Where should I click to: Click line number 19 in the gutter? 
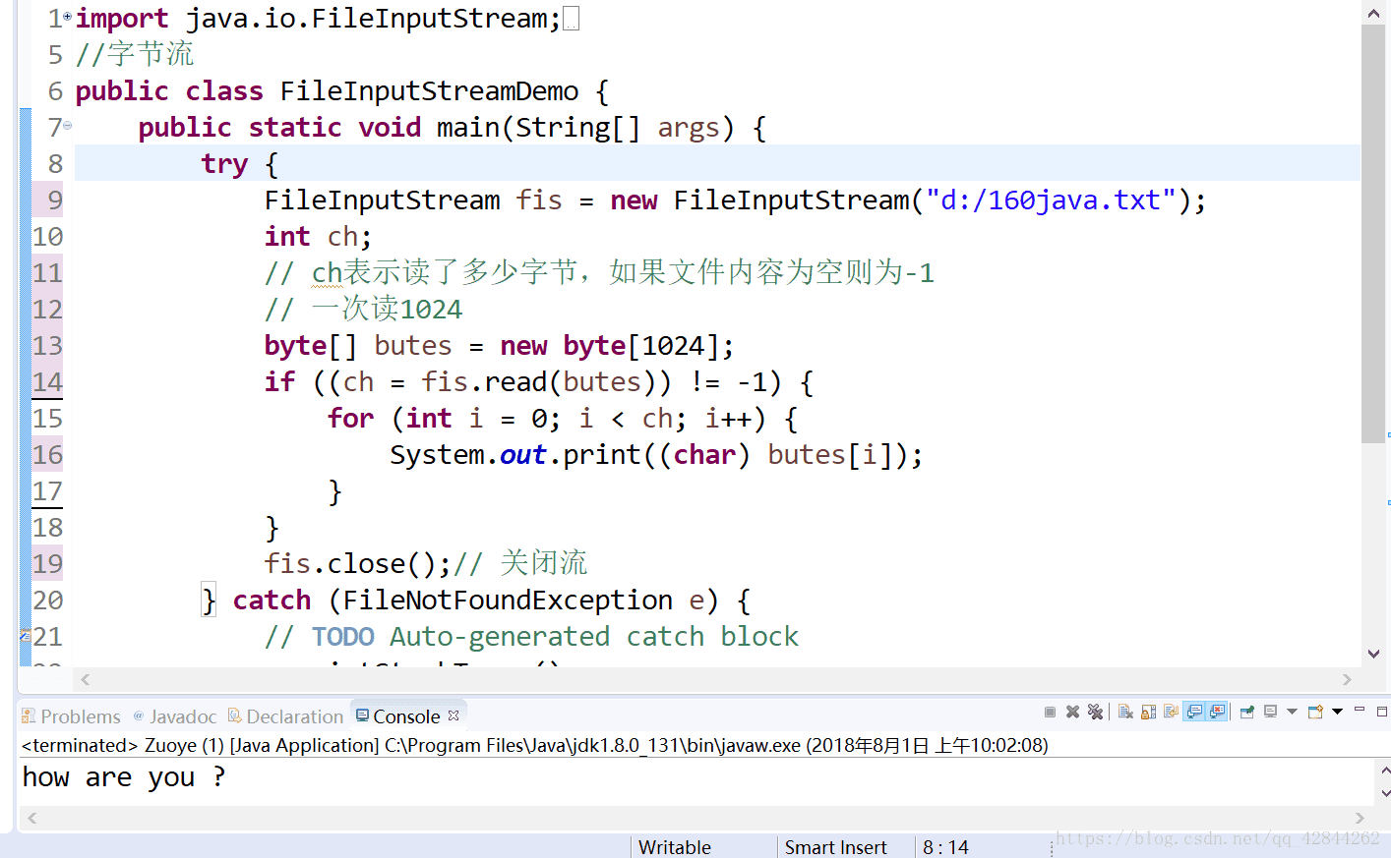47,564
